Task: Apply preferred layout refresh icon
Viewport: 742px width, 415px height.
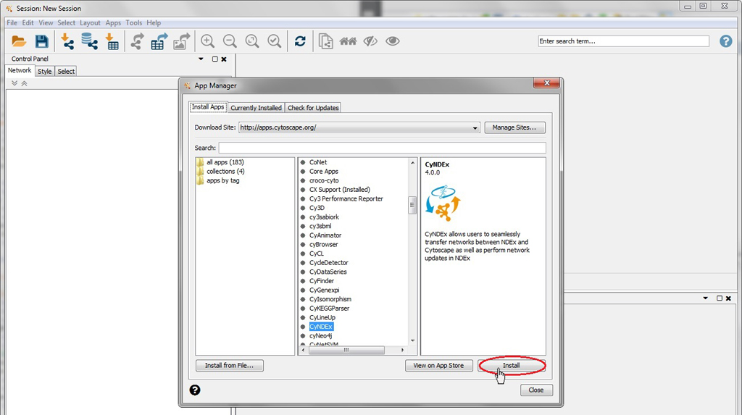Action: pos(300,41)
